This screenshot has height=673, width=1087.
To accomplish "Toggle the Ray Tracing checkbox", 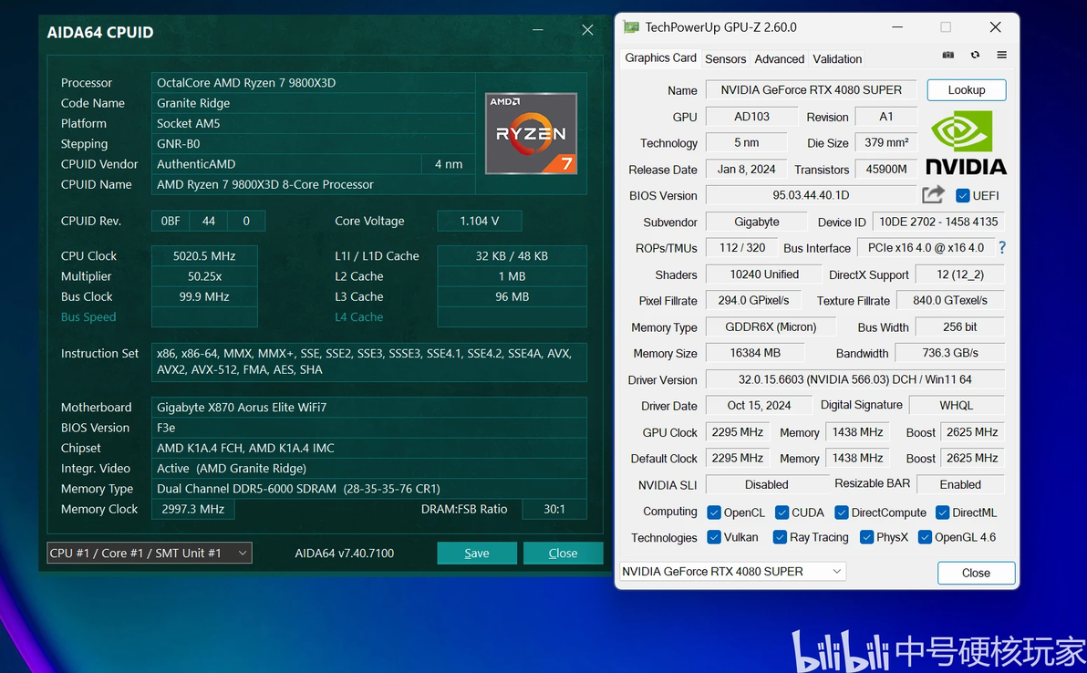I will pos(780,537).
